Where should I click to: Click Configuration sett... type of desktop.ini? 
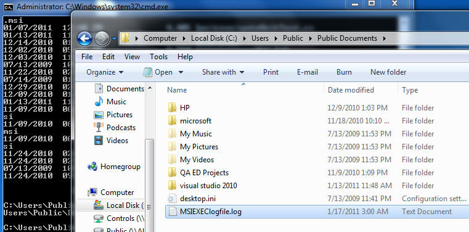click(x=434, y=199)
